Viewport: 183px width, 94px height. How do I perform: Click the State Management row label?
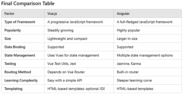click(x=20, y=55)
